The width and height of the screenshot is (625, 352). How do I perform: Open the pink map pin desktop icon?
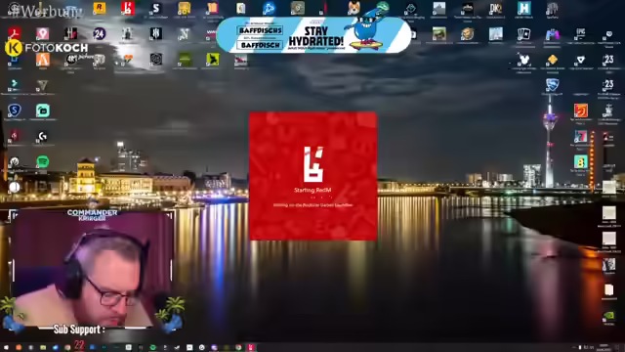pyautogui.click(x=43, y=33)
